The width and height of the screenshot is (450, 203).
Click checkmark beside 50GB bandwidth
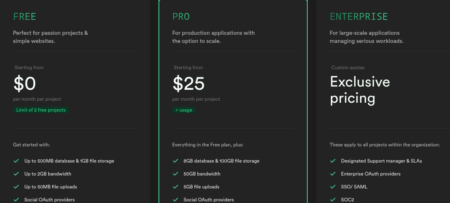click(176, 174)
